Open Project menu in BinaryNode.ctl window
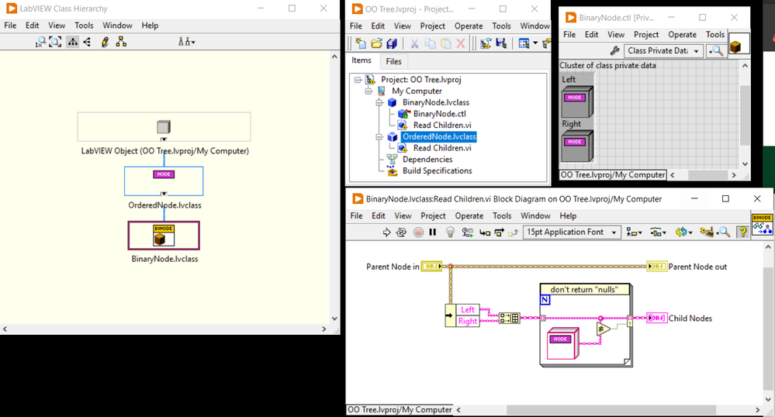The width and height of the screenshot is (775, 417). (x=646, y=34)
